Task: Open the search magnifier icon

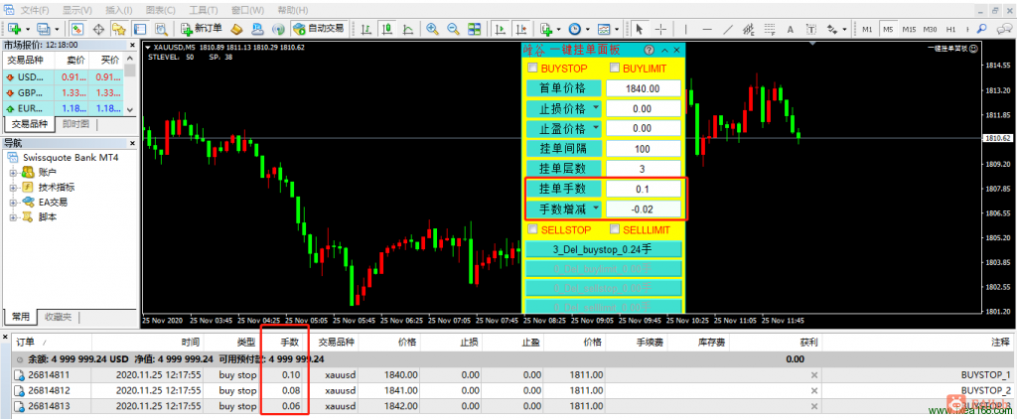Action: tap(982, 29)
